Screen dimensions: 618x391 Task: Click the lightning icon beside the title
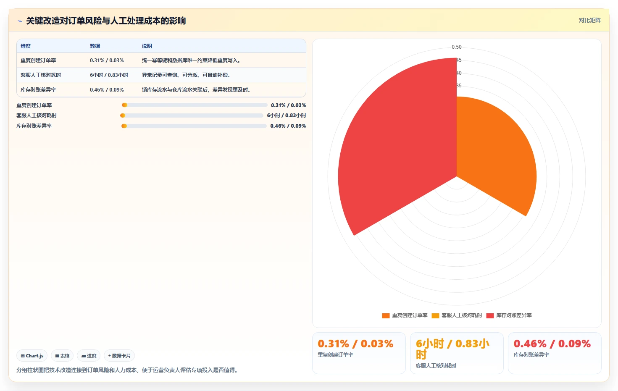[20, 21]
